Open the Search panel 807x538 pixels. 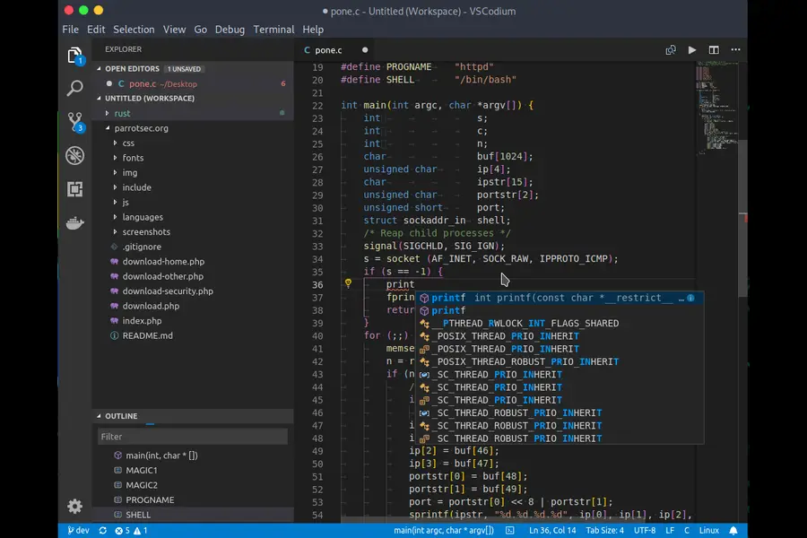(x=75, y=87)
